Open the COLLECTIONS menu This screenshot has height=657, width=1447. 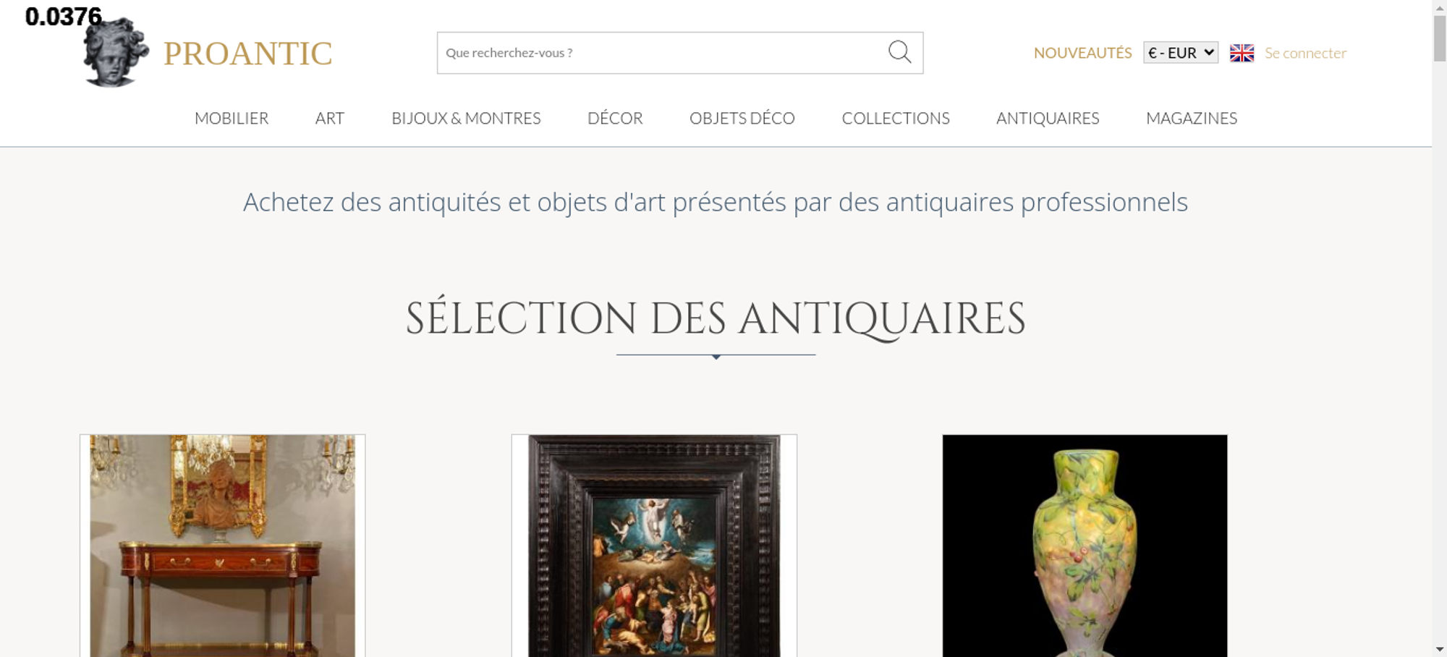tap(896, 118)
